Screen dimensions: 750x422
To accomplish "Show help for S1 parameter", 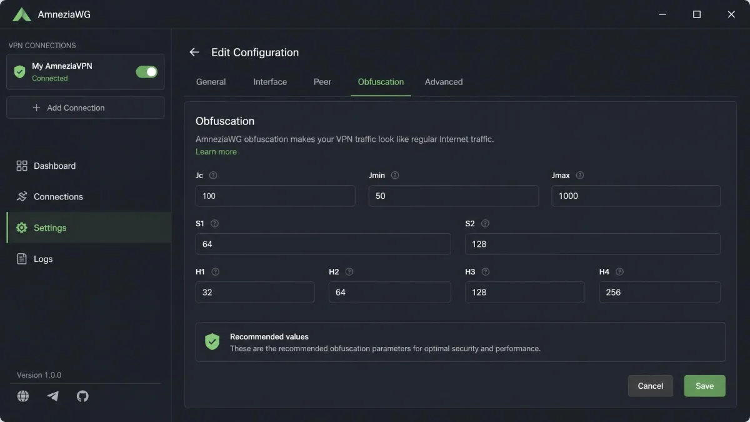I will pyautogui.click(x=215, y=223).
